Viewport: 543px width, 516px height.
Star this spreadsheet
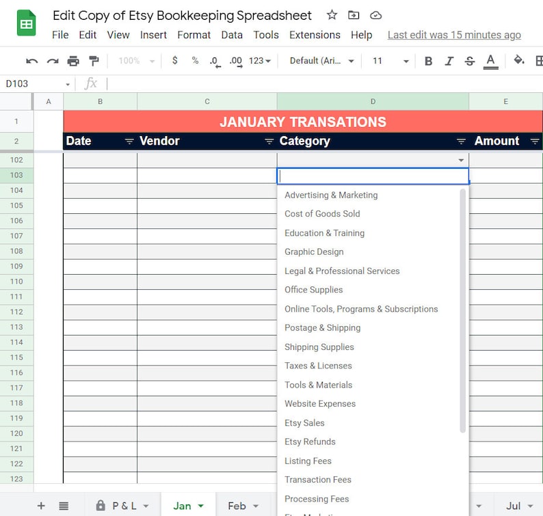pyautogui.click(x=332, y=15)
